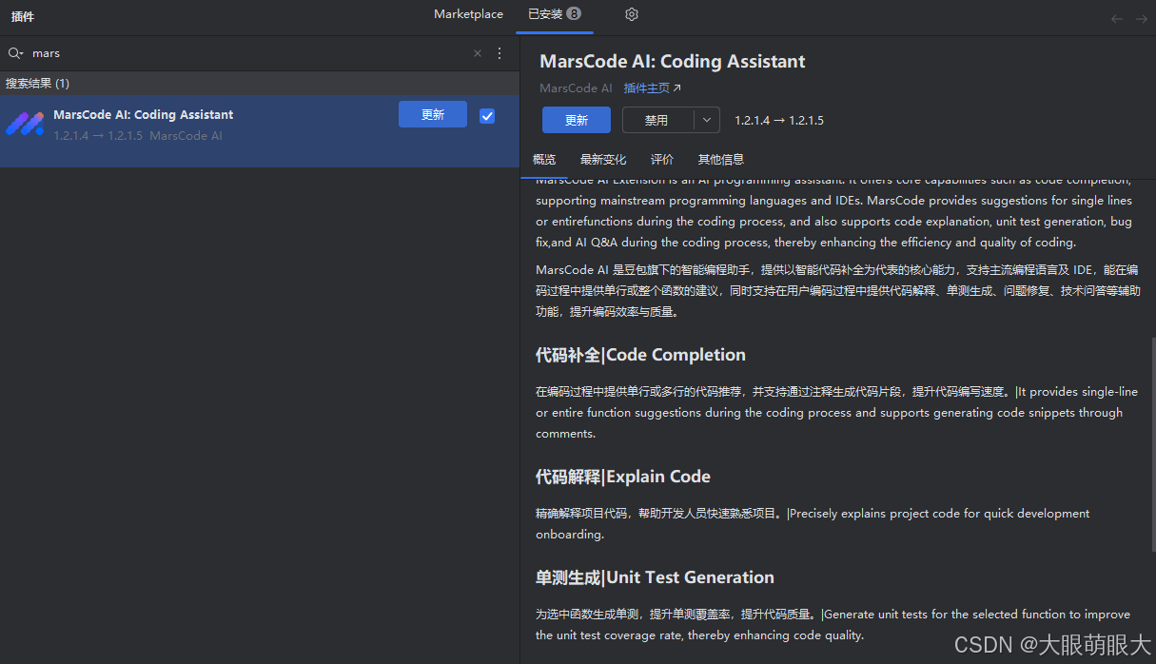Screen dimensions: 1156x664
Task: Click the search magnifier icon
Action: (15, 53)
